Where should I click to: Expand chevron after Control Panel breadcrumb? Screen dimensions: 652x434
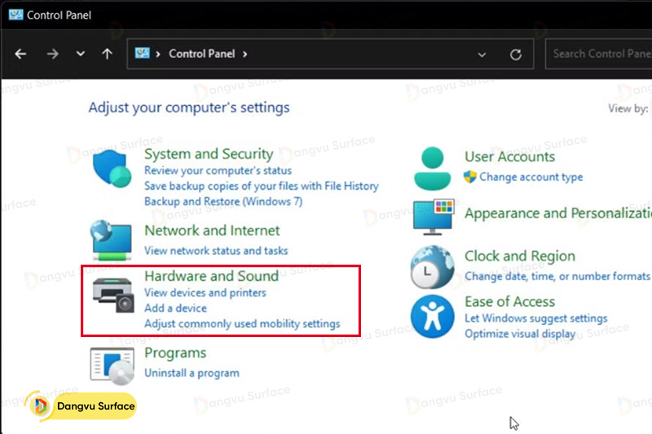[245, 54]
